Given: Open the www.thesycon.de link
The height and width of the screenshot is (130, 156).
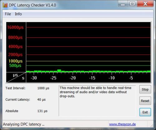Looking at the screenshot, I should [x=122, y=124].
